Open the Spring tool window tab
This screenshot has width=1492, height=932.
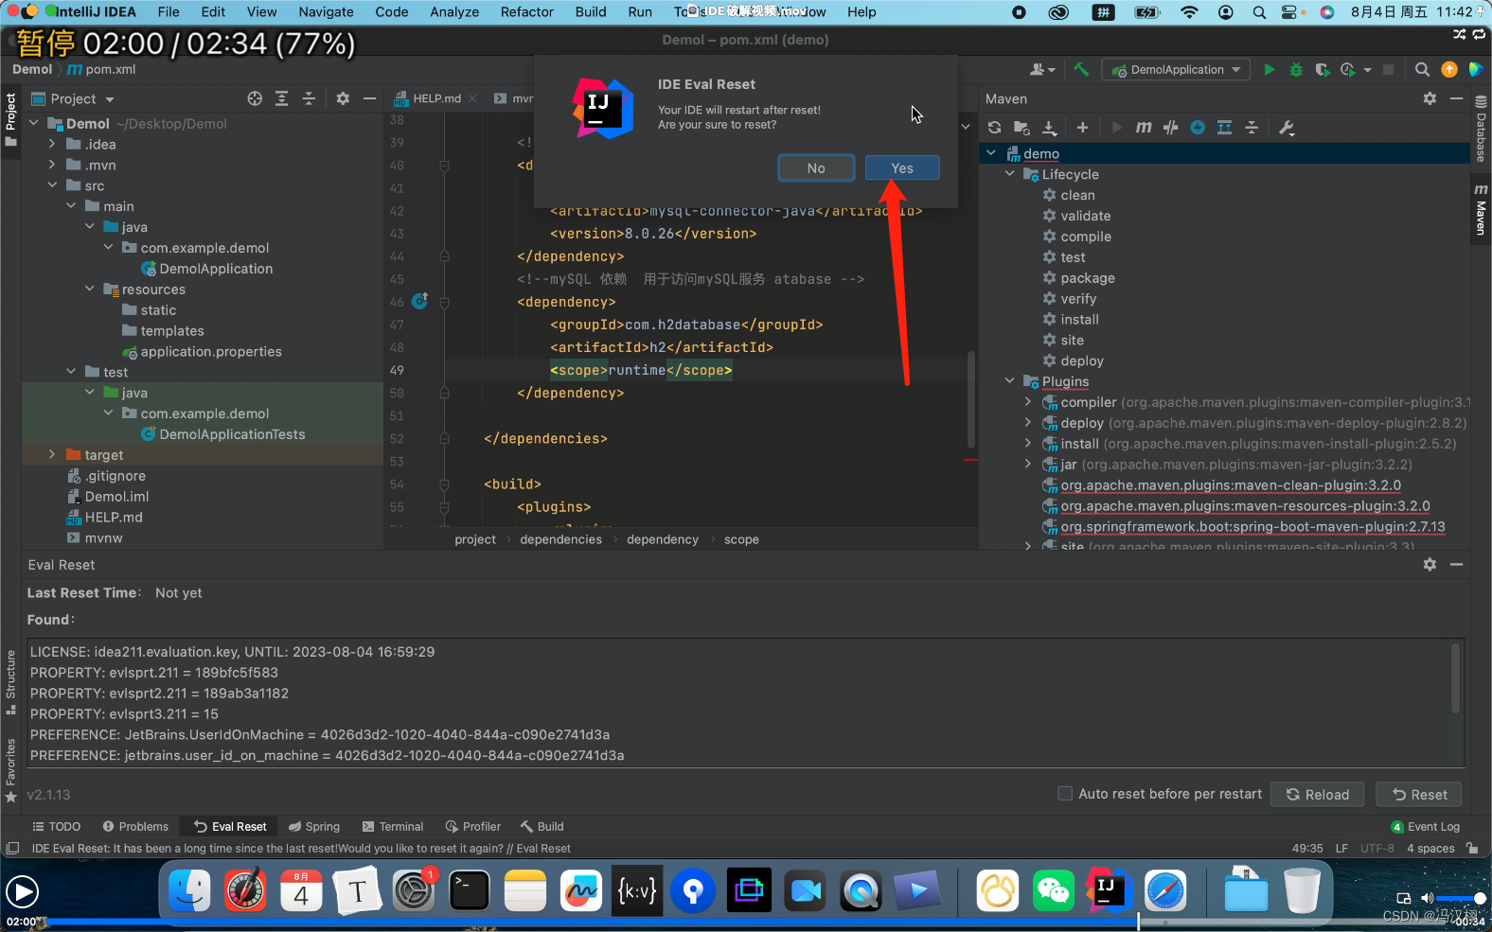click(x=314, y=826)
